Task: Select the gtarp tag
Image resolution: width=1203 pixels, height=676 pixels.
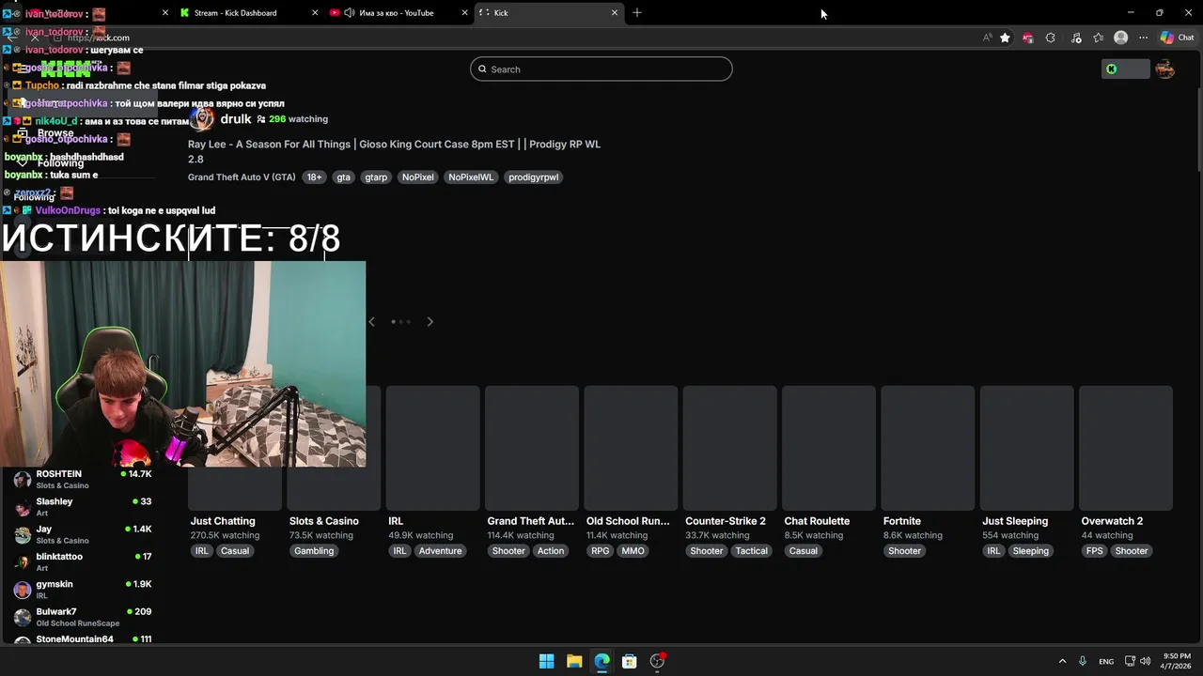Action: (376, 177)
